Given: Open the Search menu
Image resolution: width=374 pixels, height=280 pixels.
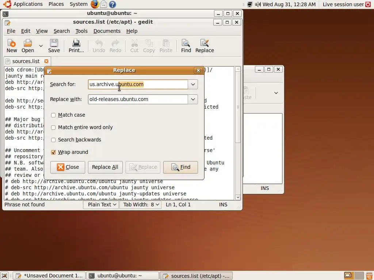Looking at the screenshot, I should point(61,31).
